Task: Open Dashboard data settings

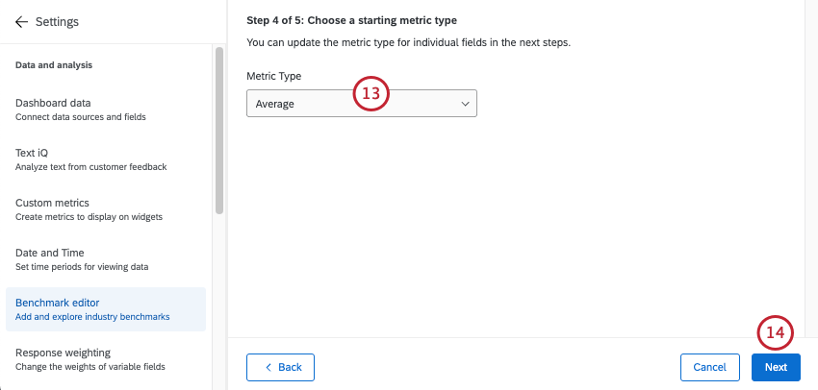Action: coord(67,110)
